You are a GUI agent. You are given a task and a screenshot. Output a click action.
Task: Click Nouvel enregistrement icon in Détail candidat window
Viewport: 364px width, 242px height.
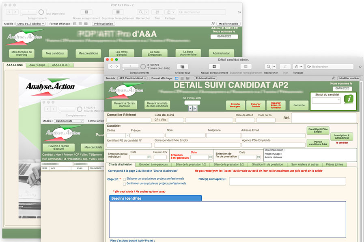(x=214, y=67)
